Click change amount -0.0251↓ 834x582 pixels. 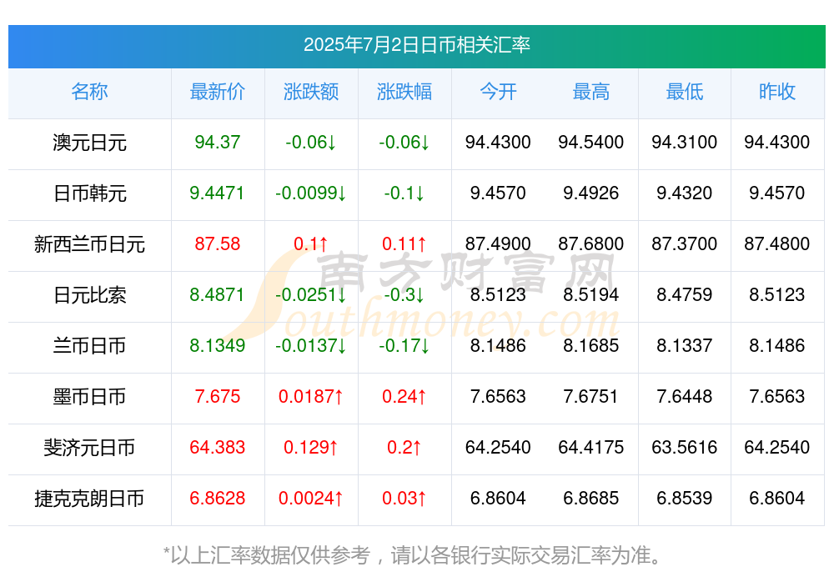(310, 294)
